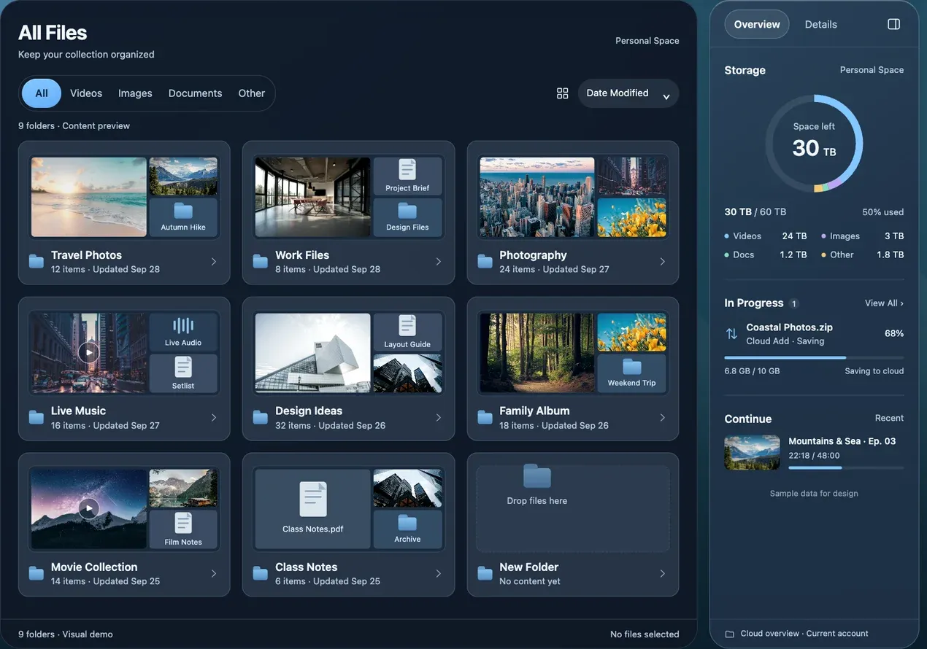927x649 pixels.
Task: Open the Setlist document icon
Action: (x=183, y=368)
